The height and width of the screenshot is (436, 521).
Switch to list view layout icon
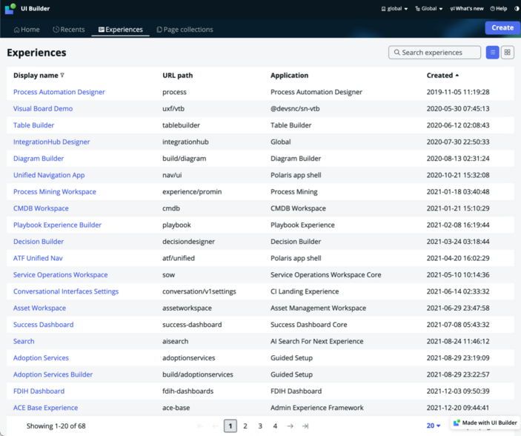492,53
